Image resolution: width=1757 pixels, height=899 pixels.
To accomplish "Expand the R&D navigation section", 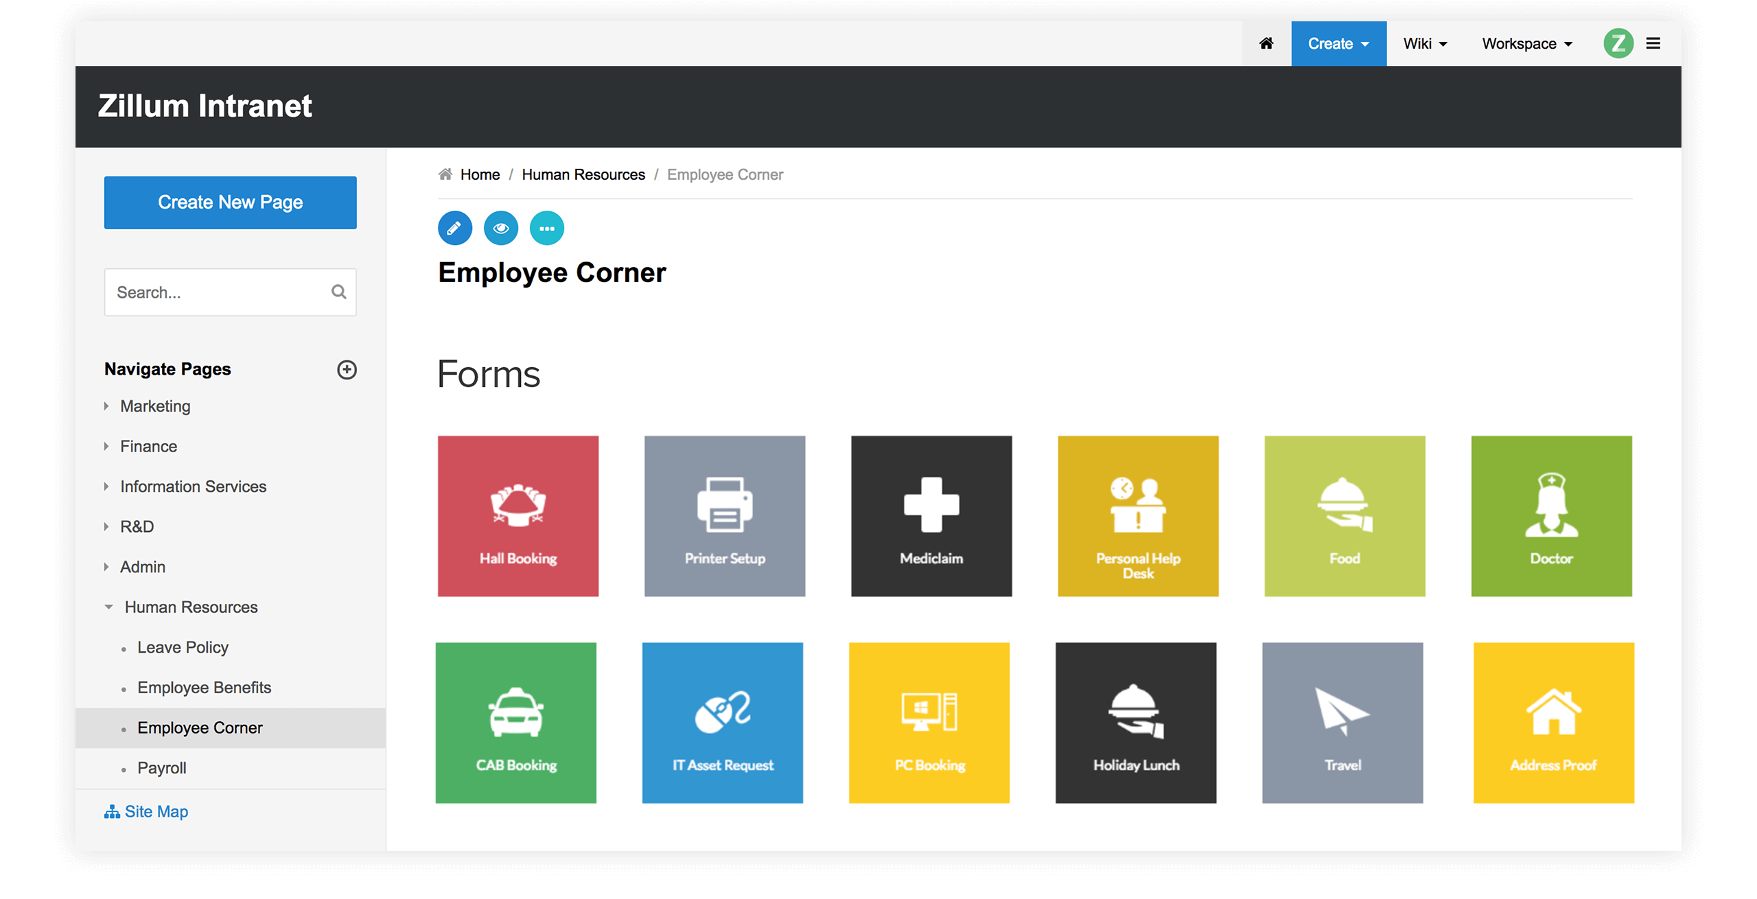I will click(109, 526).
